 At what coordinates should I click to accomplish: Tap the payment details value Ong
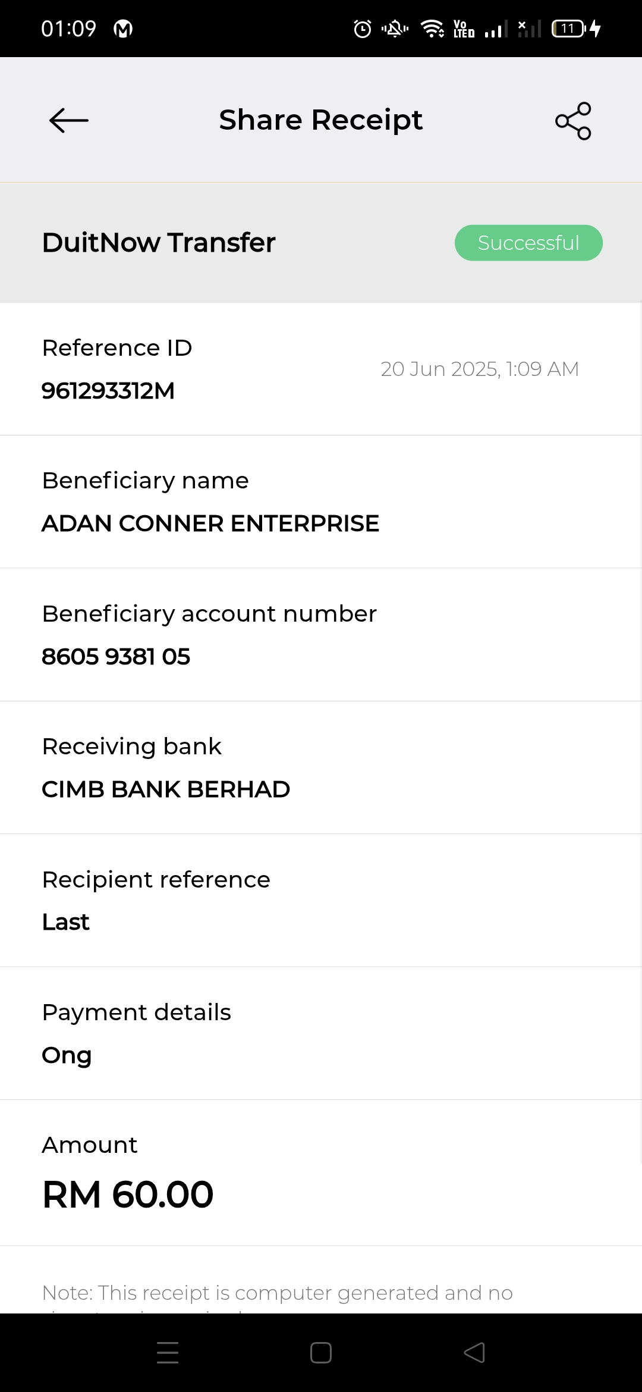pos(67,1055)
